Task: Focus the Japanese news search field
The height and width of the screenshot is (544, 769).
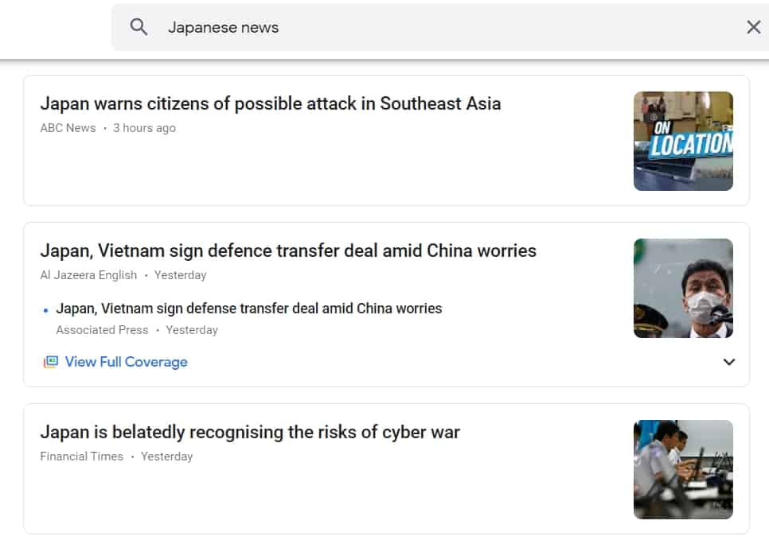Action: pyautogui.click(x=441, y=27)
